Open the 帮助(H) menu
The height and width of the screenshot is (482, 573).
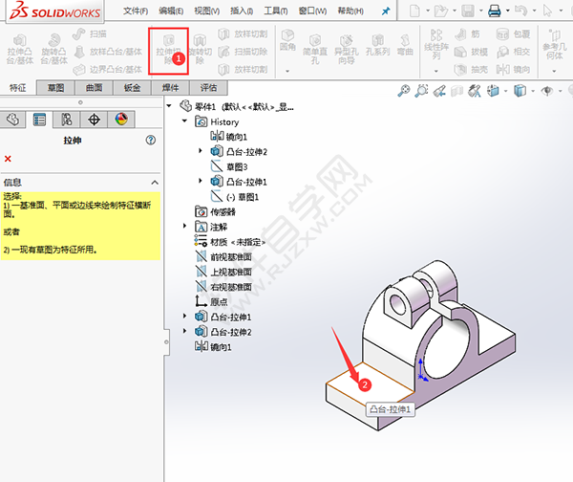click(x=350, y=11)
